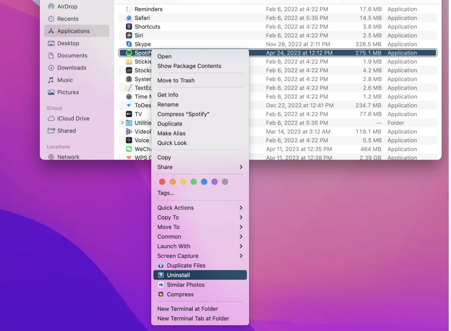Click the Siri app icon
451x331 pixels.
[x=129, y=35]
